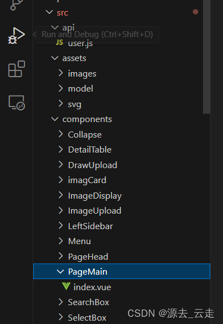Expand the Collapse folder chevron
This screenshot has height=324, width=223.
click(60, 134)
